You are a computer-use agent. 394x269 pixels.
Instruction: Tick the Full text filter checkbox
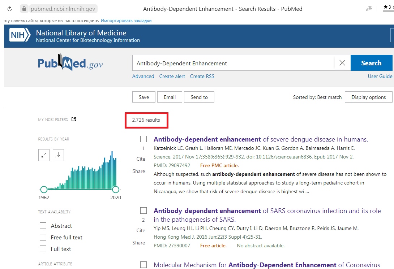(x=43, y=249)
